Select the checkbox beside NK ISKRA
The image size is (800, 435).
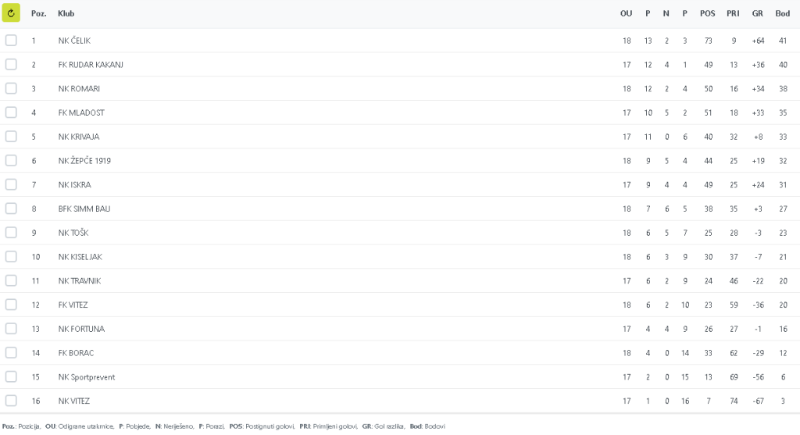11,185
